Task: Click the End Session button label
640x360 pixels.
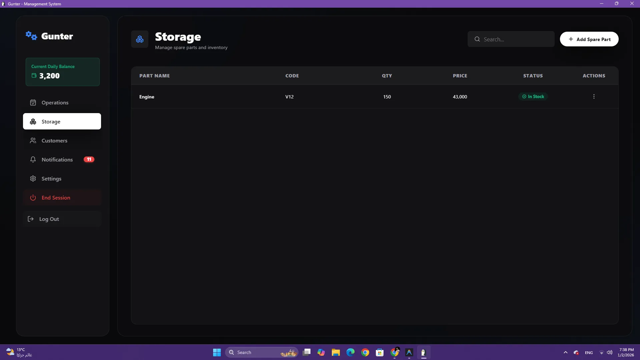Action: coord(56,198)
